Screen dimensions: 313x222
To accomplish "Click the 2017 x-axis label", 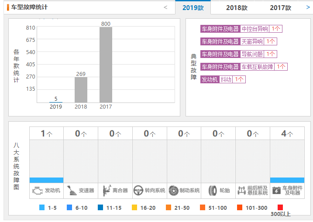I will point(106,107).
